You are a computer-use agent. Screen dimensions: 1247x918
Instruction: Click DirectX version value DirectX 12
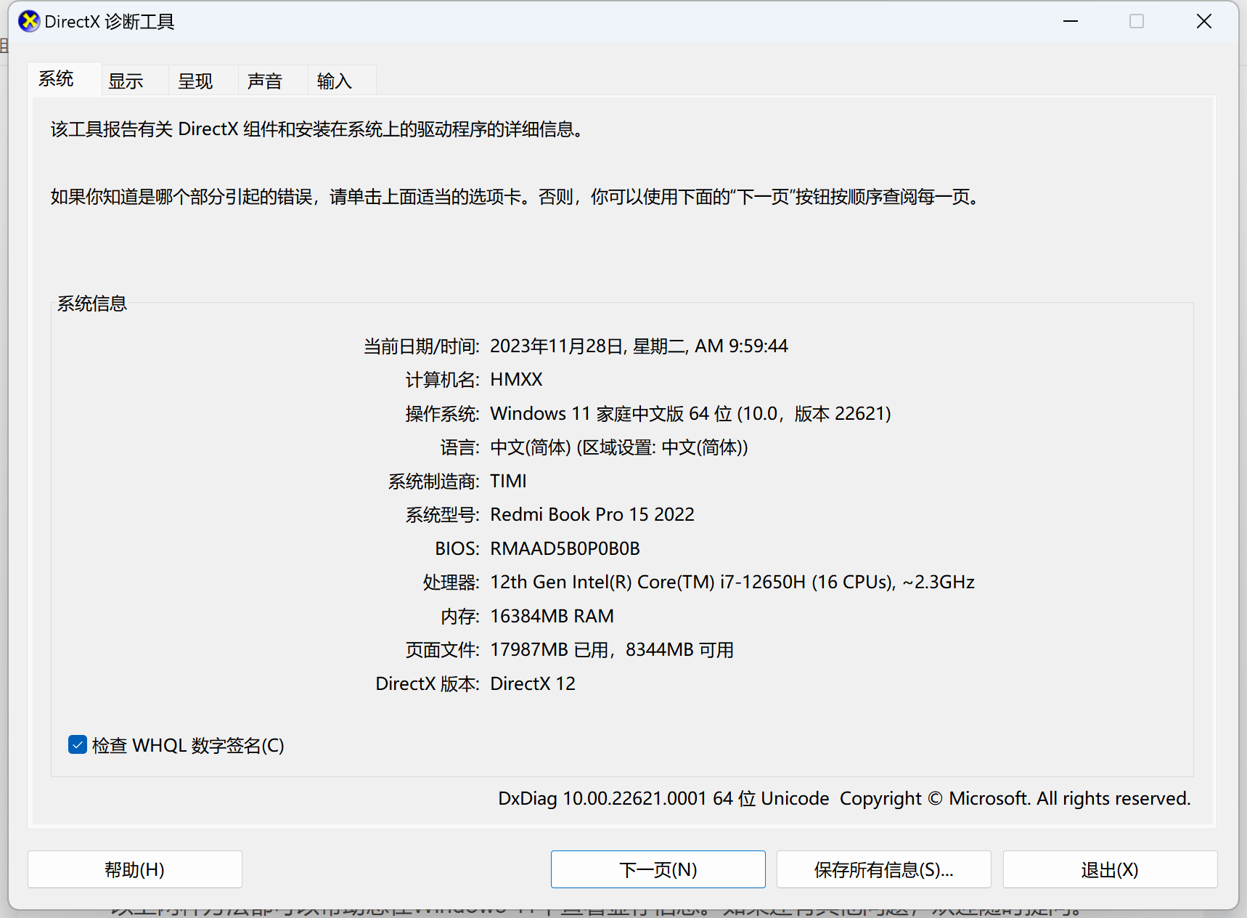tap(533, 683)
